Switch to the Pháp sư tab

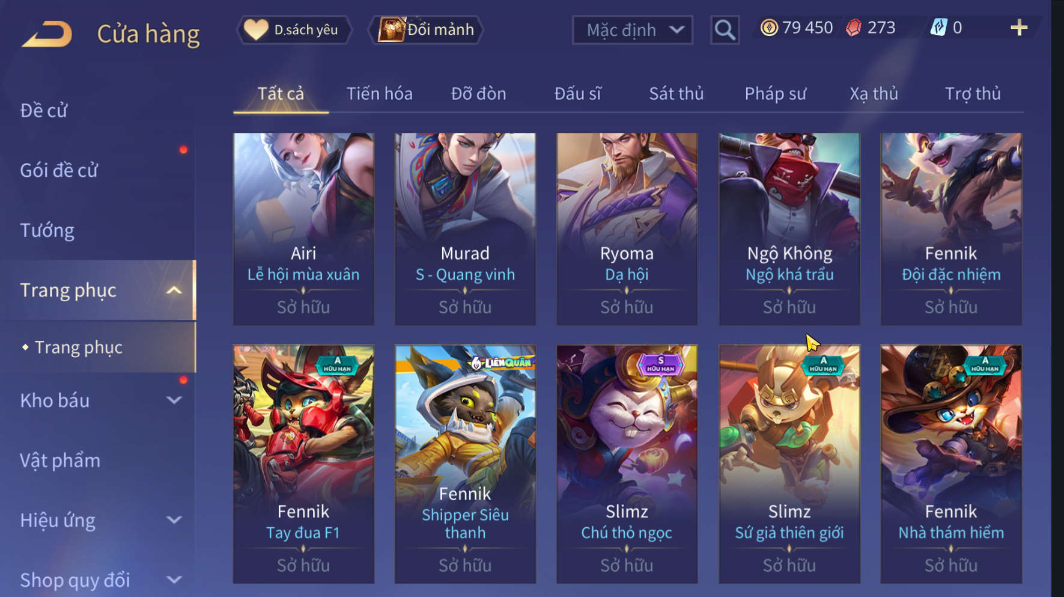775,94
